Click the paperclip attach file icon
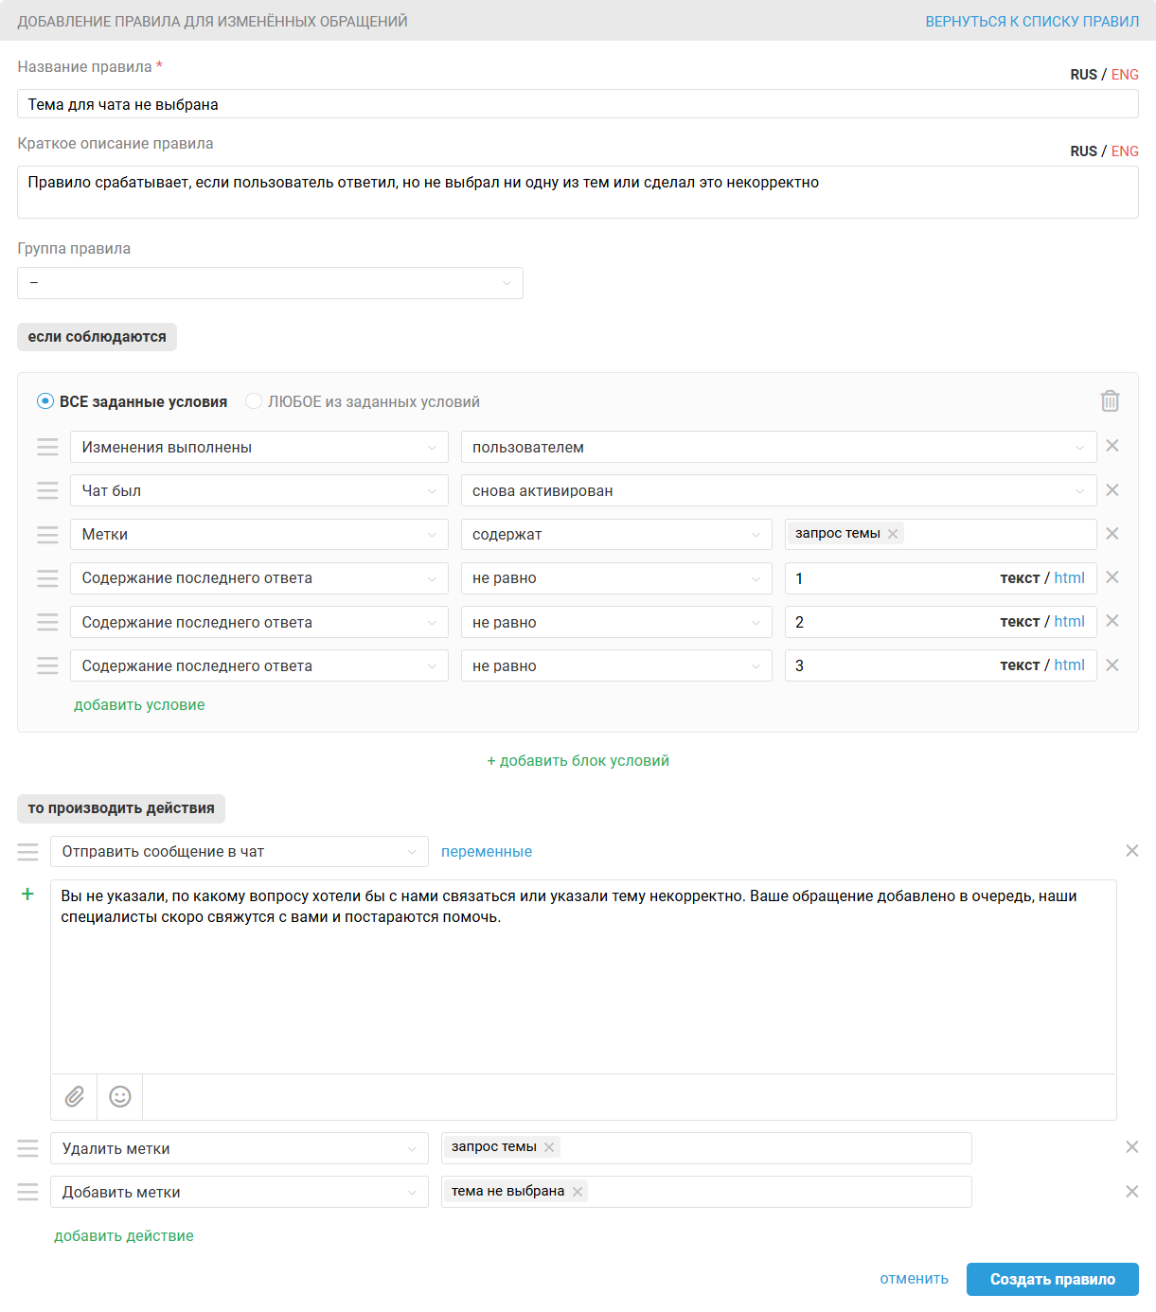 pos(75,1096)
